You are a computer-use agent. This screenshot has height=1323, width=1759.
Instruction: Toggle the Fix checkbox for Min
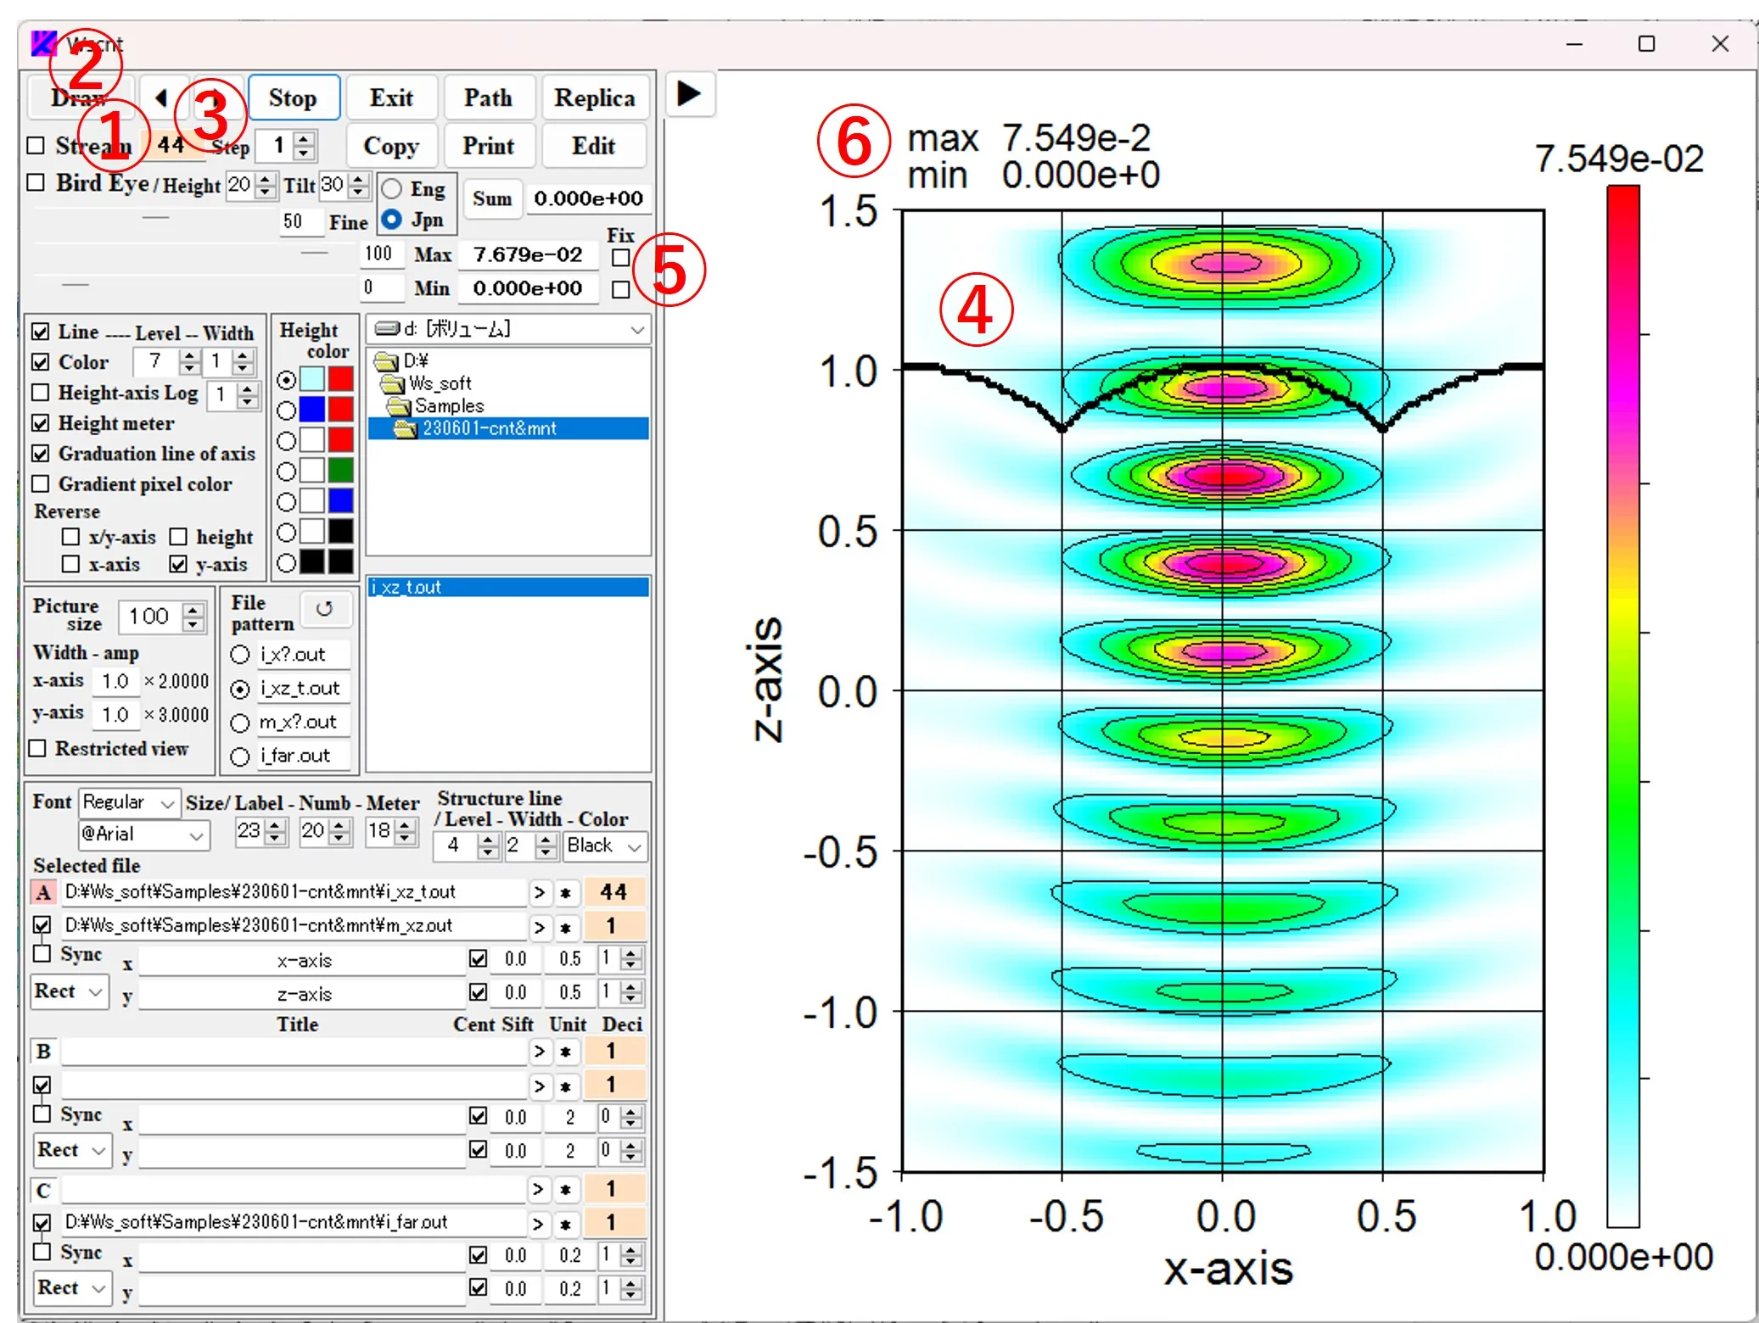click(x=620, y=289)
